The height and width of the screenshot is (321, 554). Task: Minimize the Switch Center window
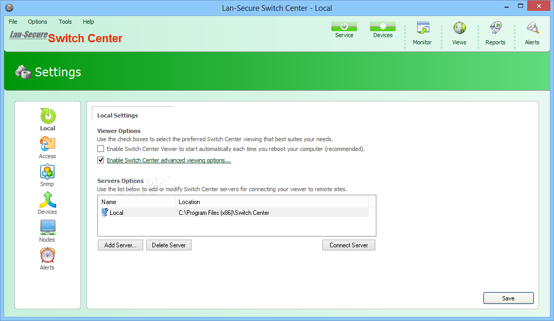506,6
